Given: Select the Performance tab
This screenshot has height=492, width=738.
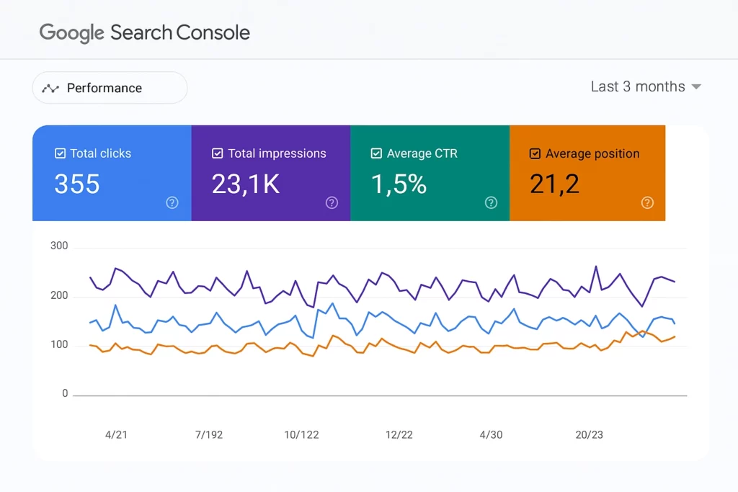Looking at the screenshot, I should [x=105, y=87].
